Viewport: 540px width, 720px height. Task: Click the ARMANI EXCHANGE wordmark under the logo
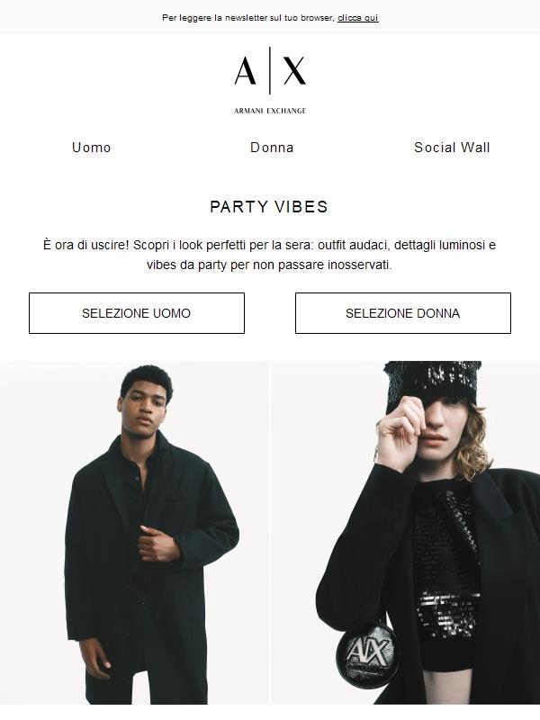(x=270, y=111)
